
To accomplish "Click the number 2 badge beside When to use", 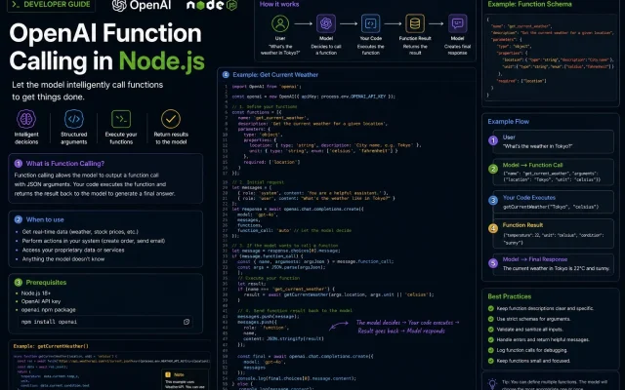I will tap(18, 219).
